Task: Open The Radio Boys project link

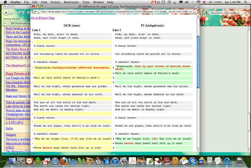Action: click(x=18, y=49)
